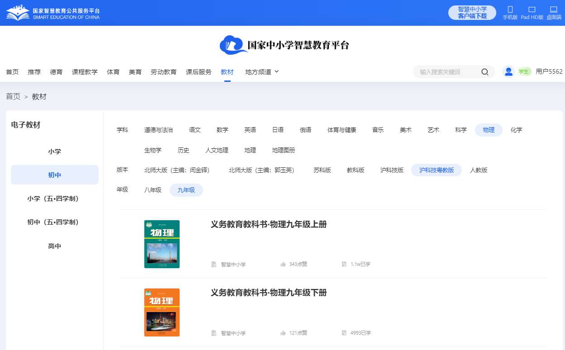Choose subject 生物学

coord(153,150)
